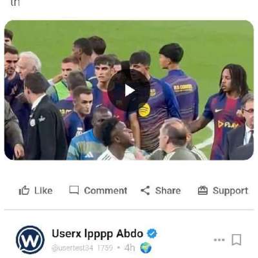The width and height of the screenshot is (258, 258).
Task: Click the globe public visibility icon
Action: tap(146, 248)
